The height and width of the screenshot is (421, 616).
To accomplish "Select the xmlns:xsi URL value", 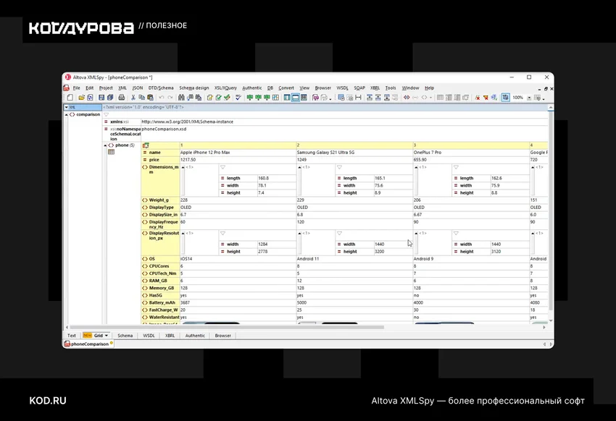I will (x=344, y=122).
